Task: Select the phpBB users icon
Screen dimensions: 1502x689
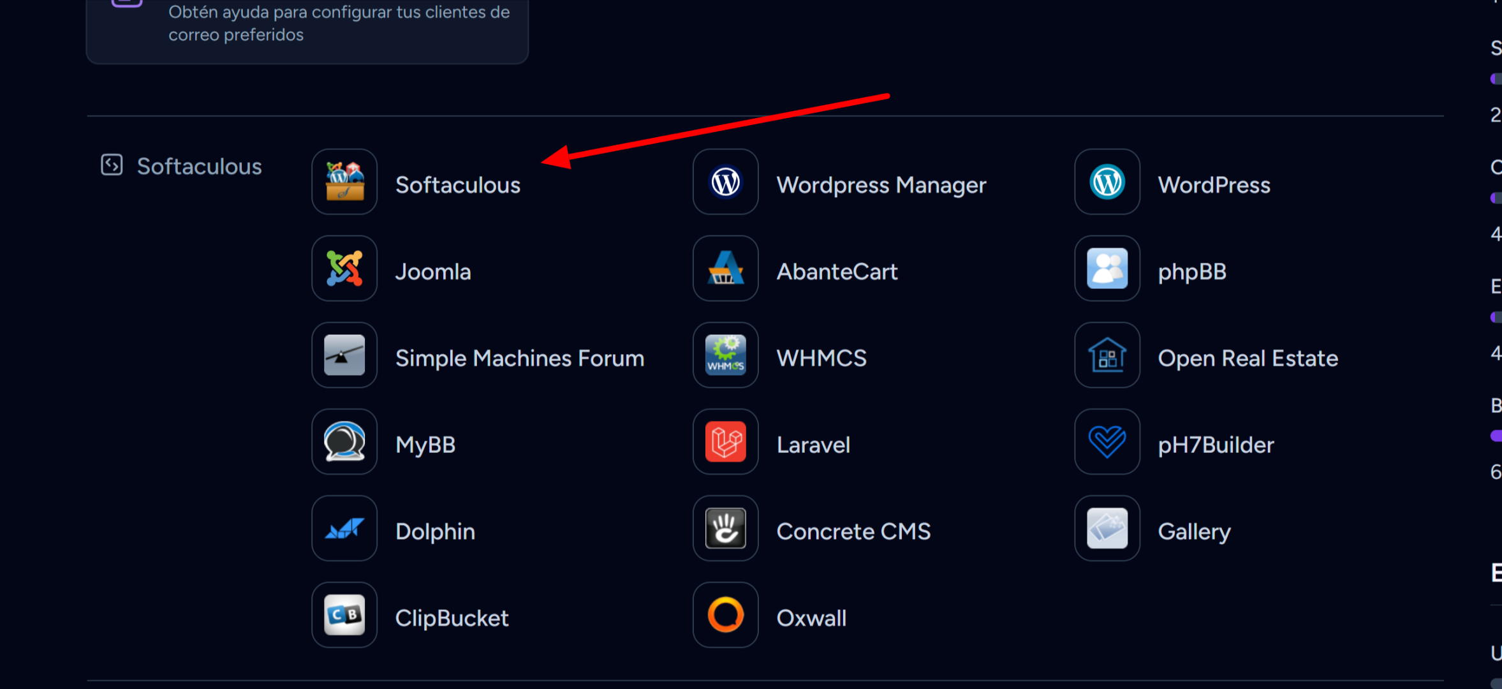Action: pyautogui.click(x=1107, y=269)
